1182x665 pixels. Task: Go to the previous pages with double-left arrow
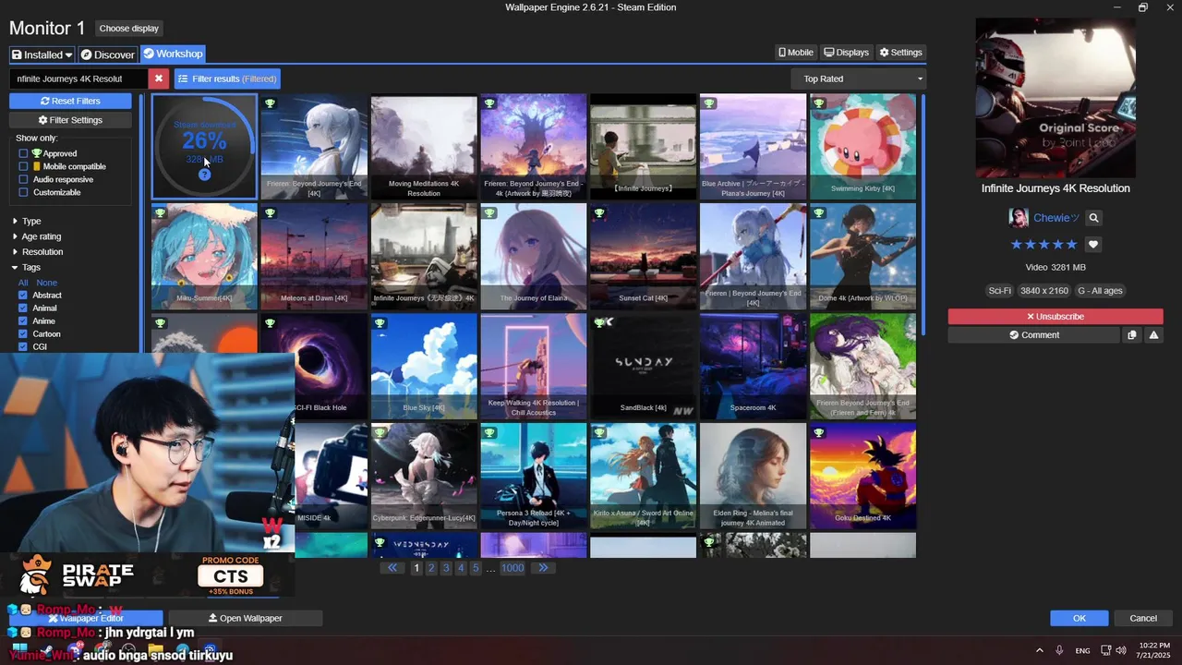tap(392, 568)
